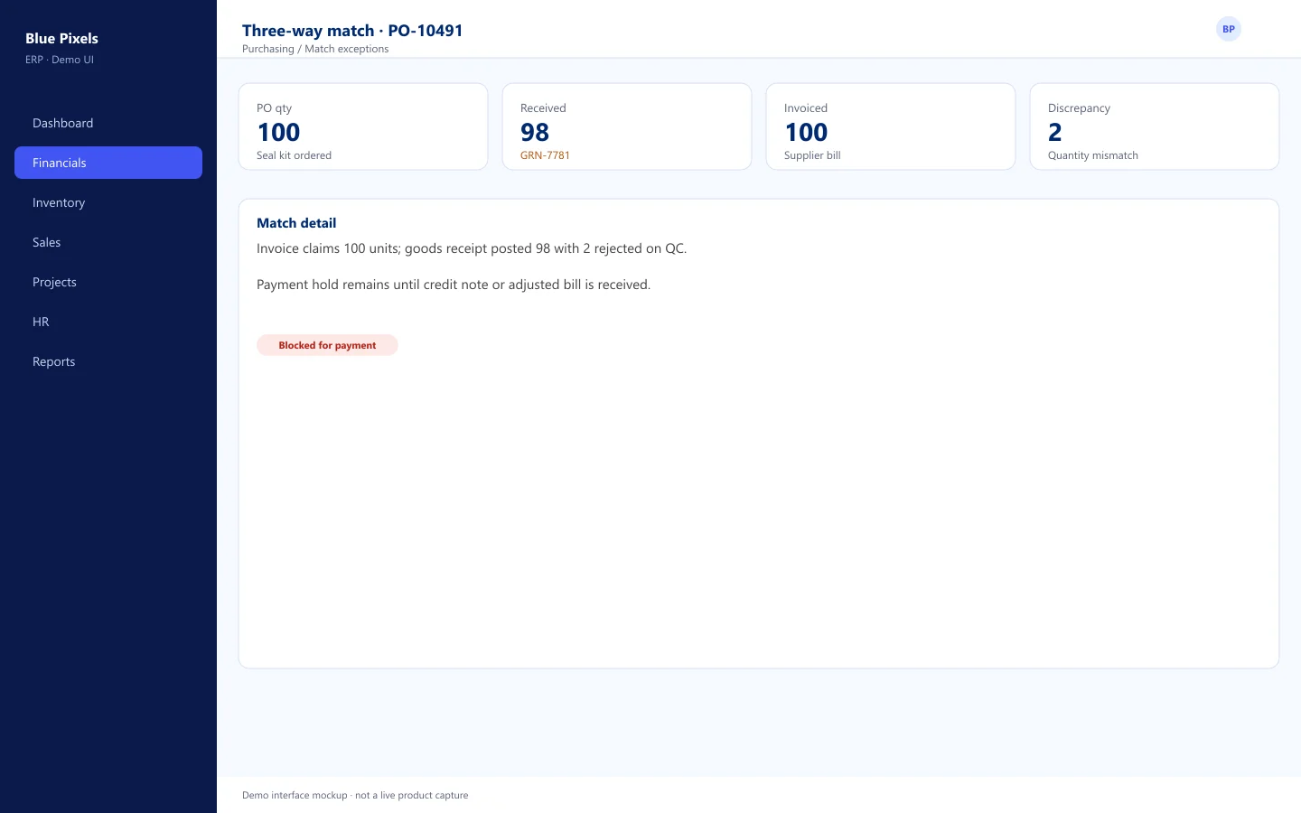This screenshot has width=1301, height=813.
Task: Click the ERP · Demo UI subtitle
Action: 60,60
